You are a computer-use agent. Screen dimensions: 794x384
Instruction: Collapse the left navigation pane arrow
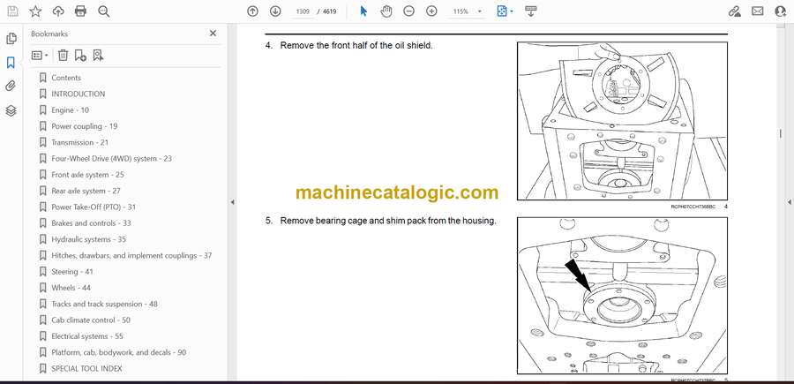232,202
